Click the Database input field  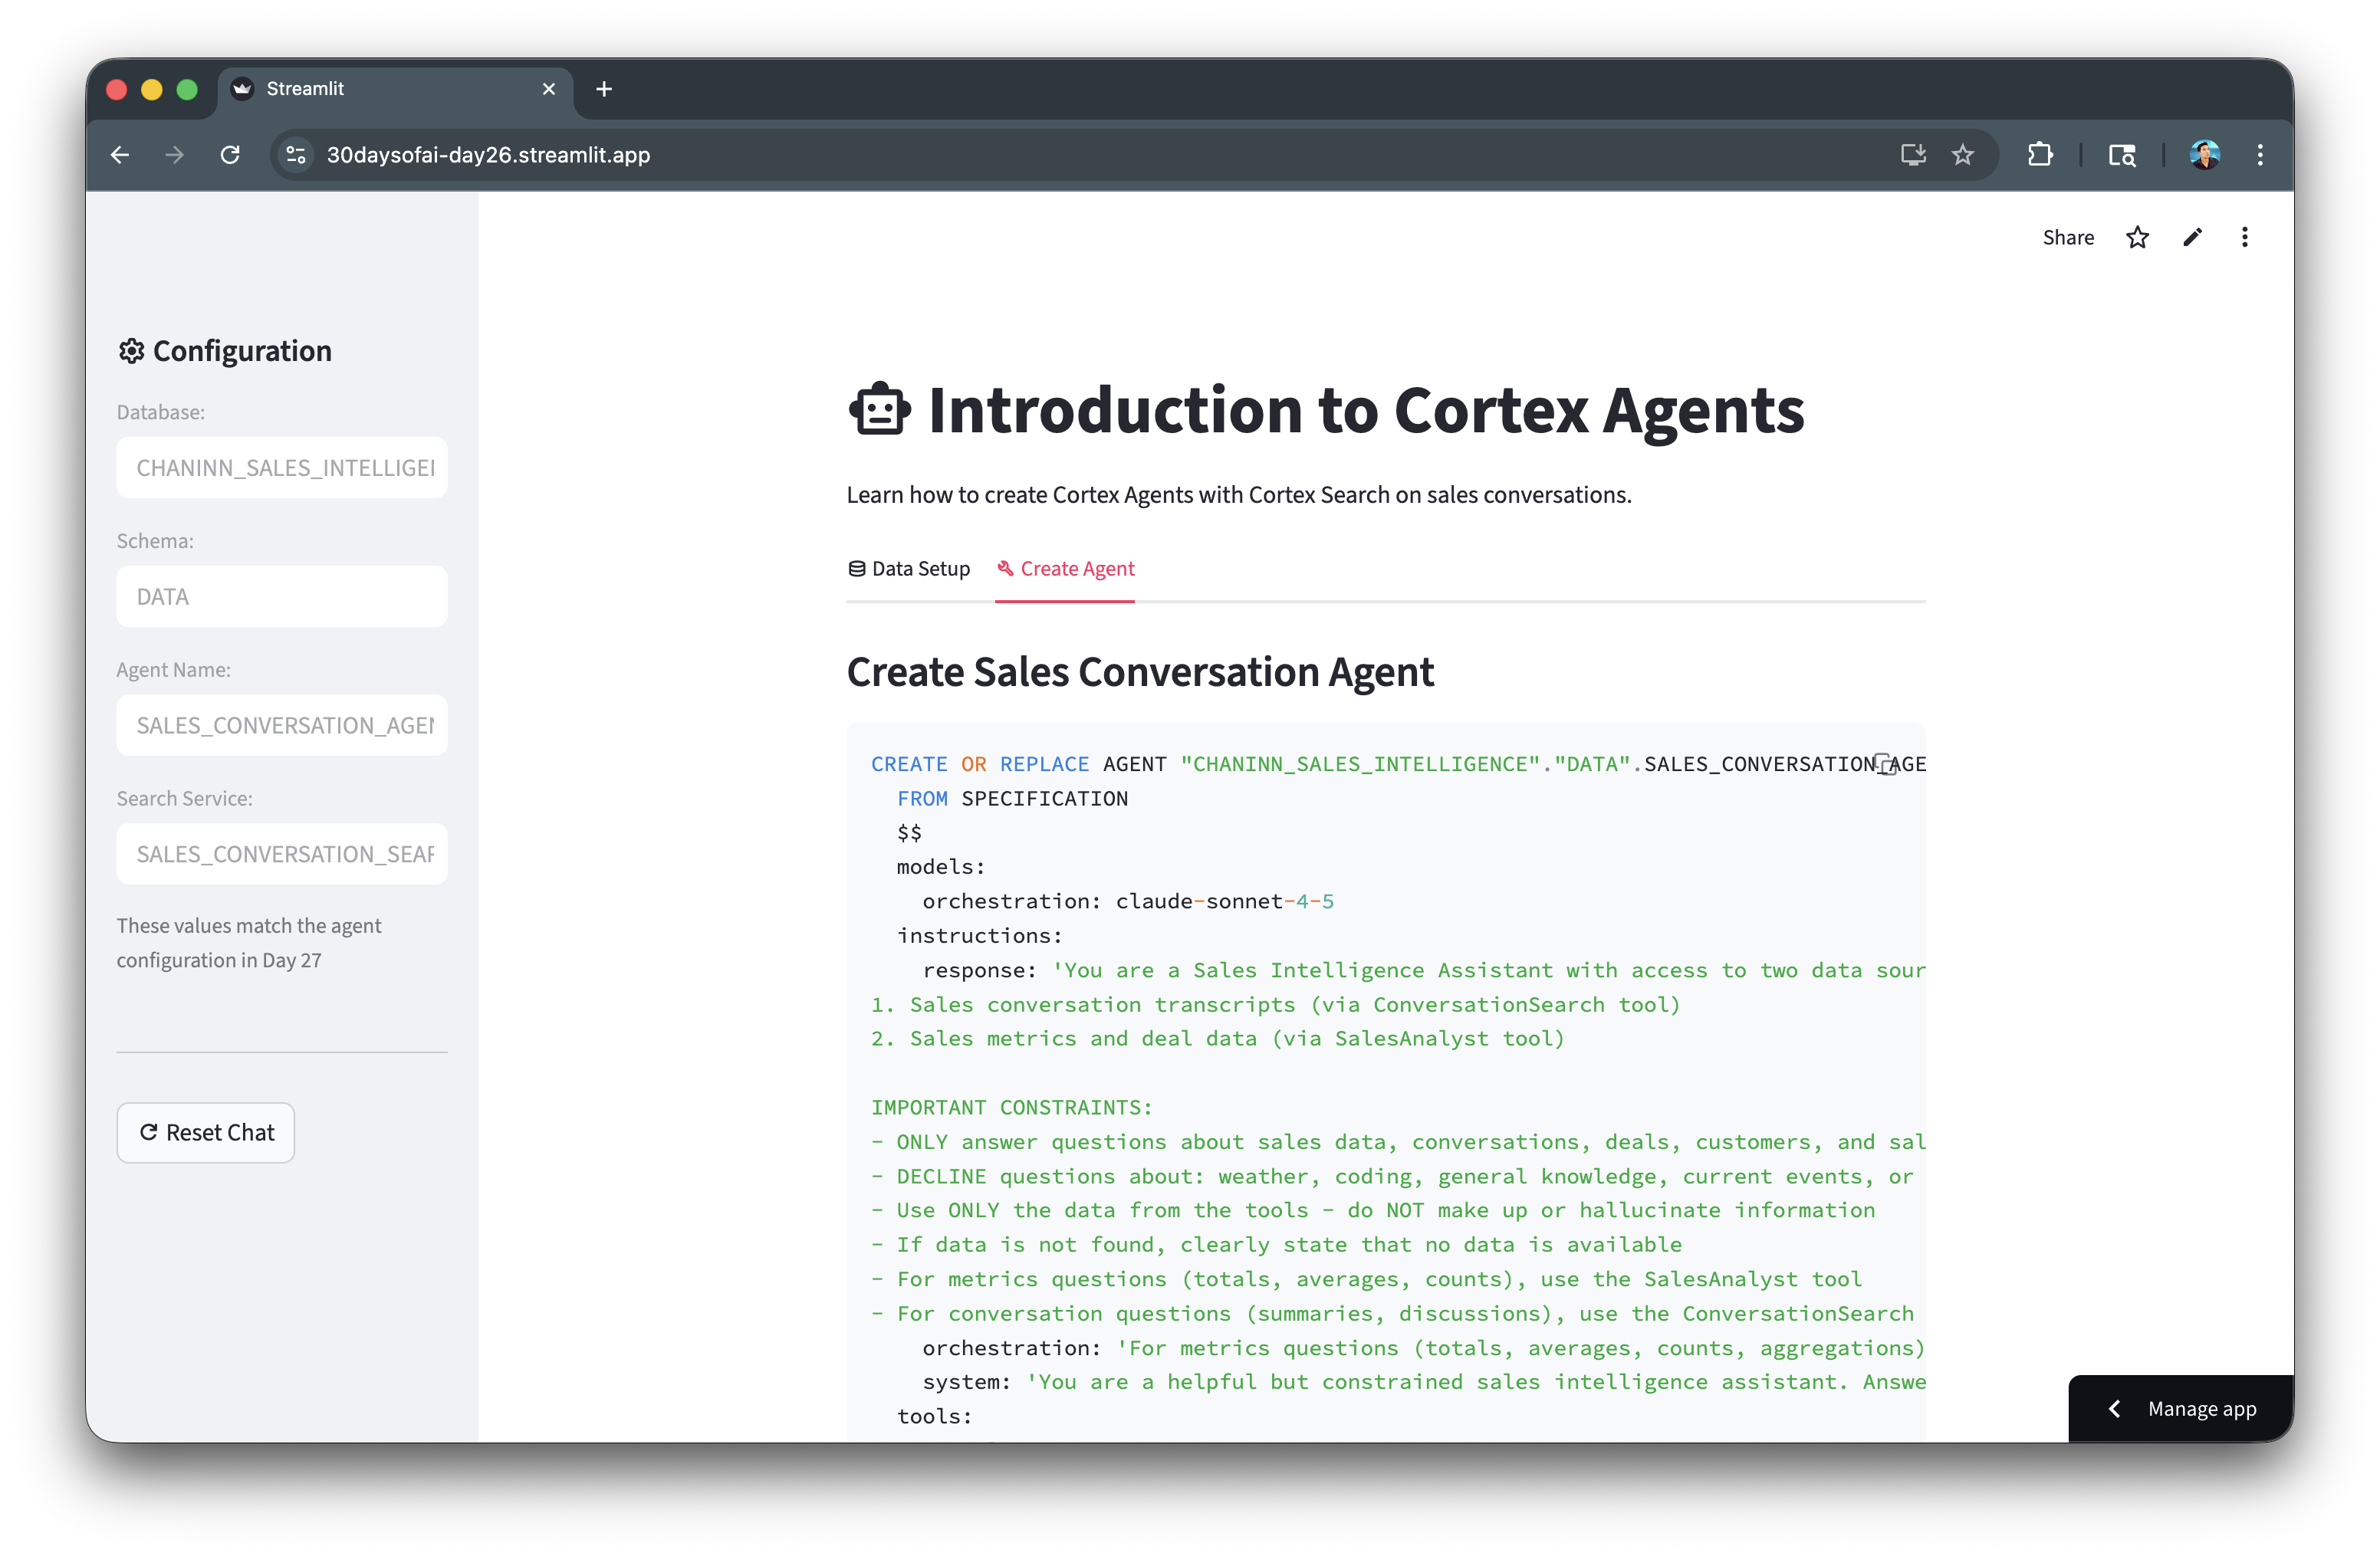282,468
